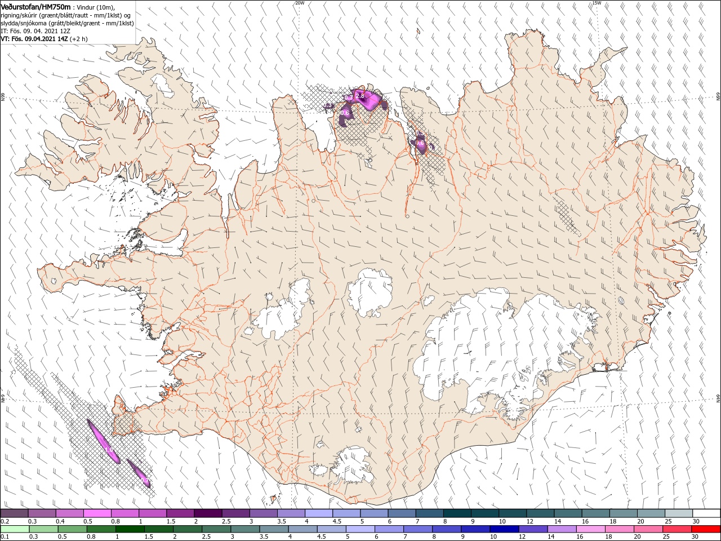Click the 20W longitude label

pyautogui.click(x=300, y=3)
